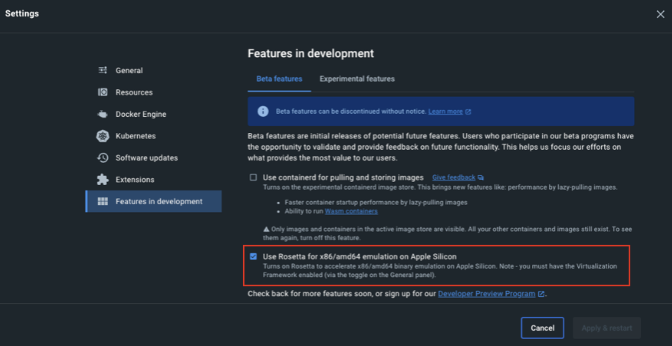This screenshot has height=346, width=672.
Task: Open Resources settings via its icon
Action: (x=103, y=92)
